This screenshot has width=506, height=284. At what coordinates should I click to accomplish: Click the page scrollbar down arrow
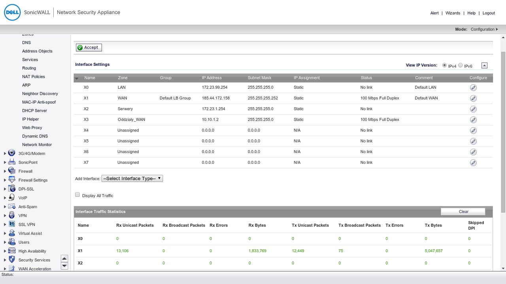503,268
